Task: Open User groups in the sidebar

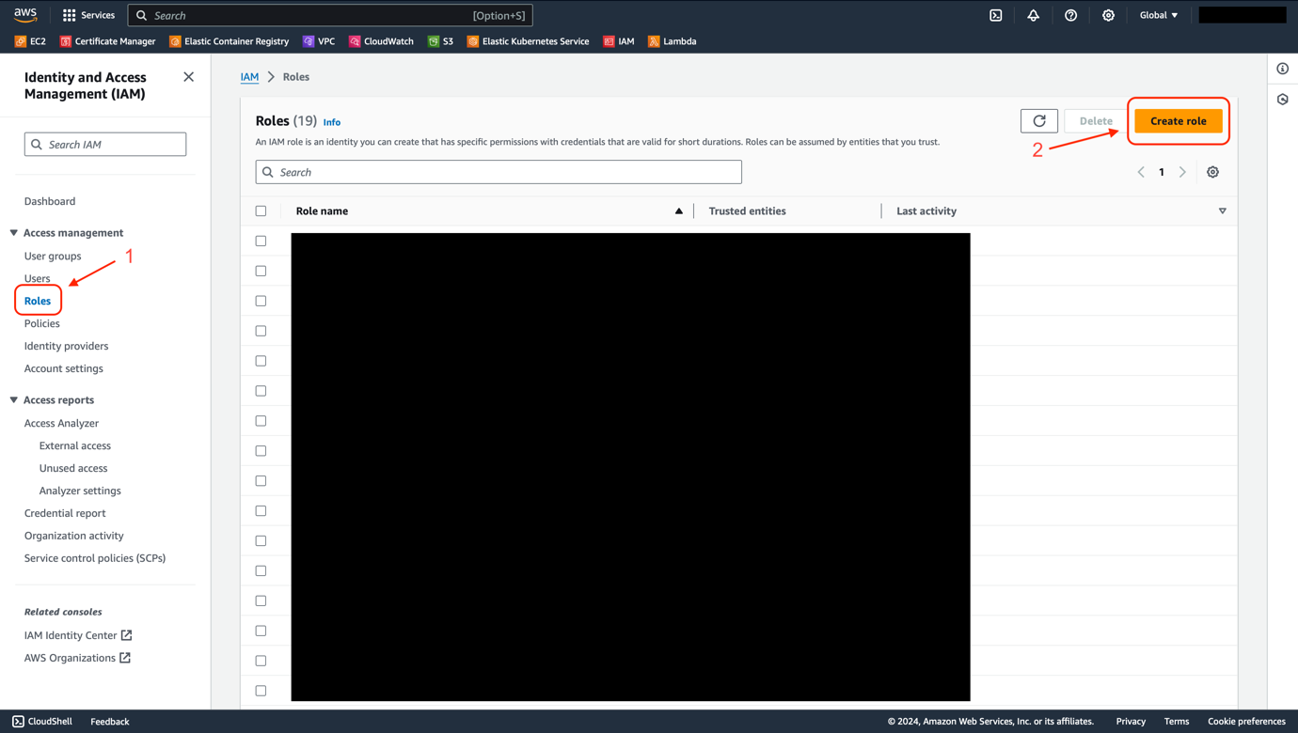Action: [53, 256]
